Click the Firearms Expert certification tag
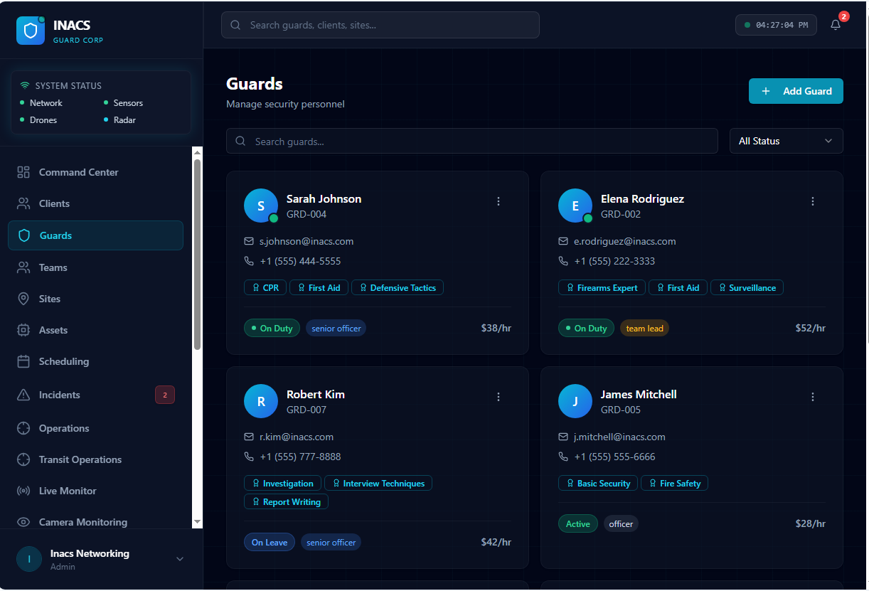 (x=602, y=287)
